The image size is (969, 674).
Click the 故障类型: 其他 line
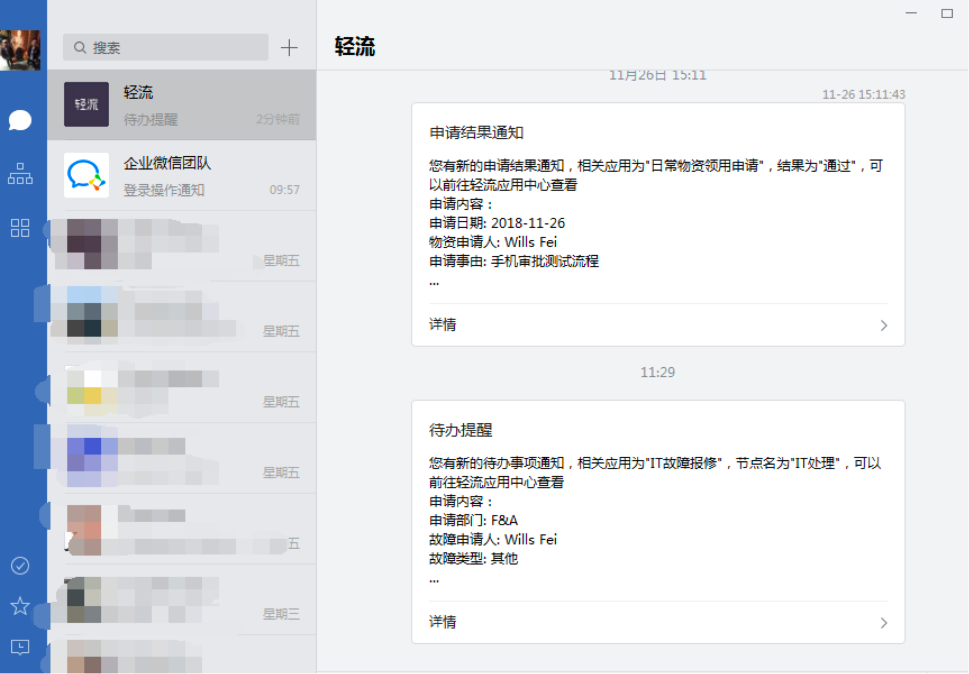(473, 558)
